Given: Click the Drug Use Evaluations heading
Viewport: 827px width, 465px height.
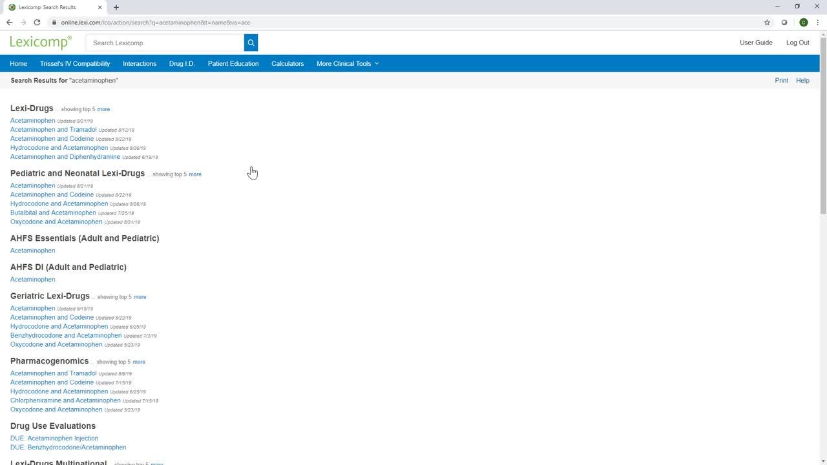Looking at the screenshot, I should pos(53,426).
